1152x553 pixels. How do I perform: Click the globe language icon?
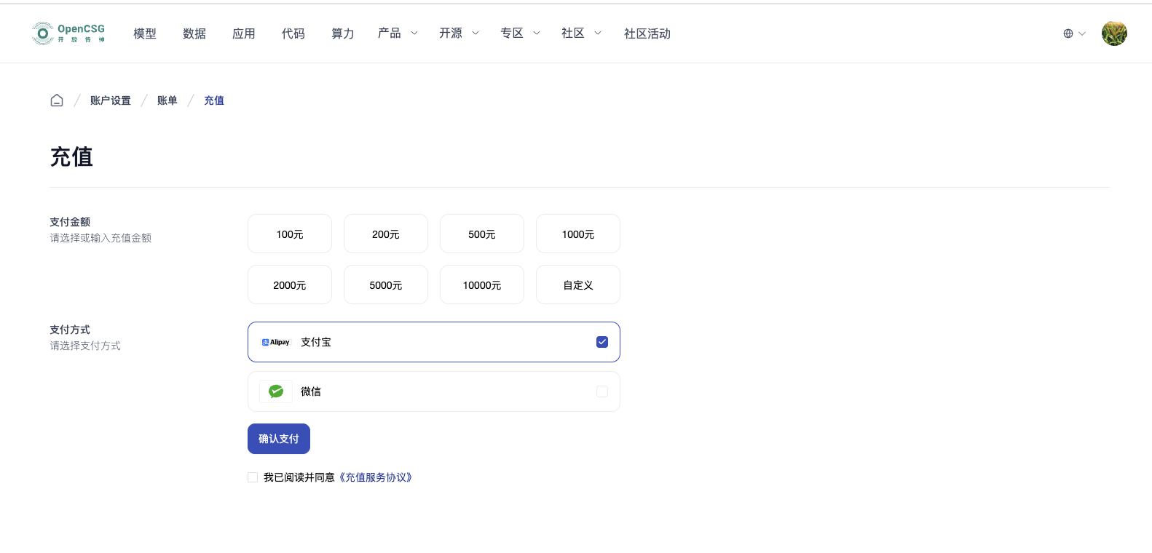tap(1068, 33)
